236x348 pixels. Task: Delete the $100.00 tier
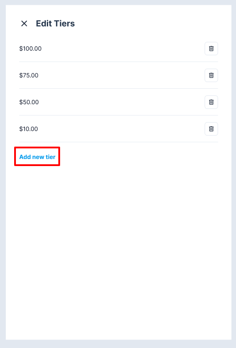click(211, 49)
